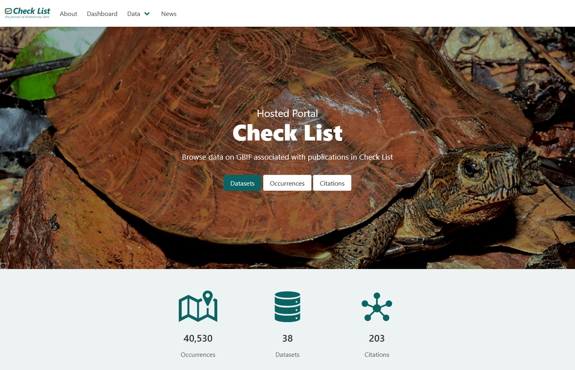Image resolution: width=575 pixels, height=370 pixels.
Task: Click the Occurrences button
Action: click(x=287, y=183)
